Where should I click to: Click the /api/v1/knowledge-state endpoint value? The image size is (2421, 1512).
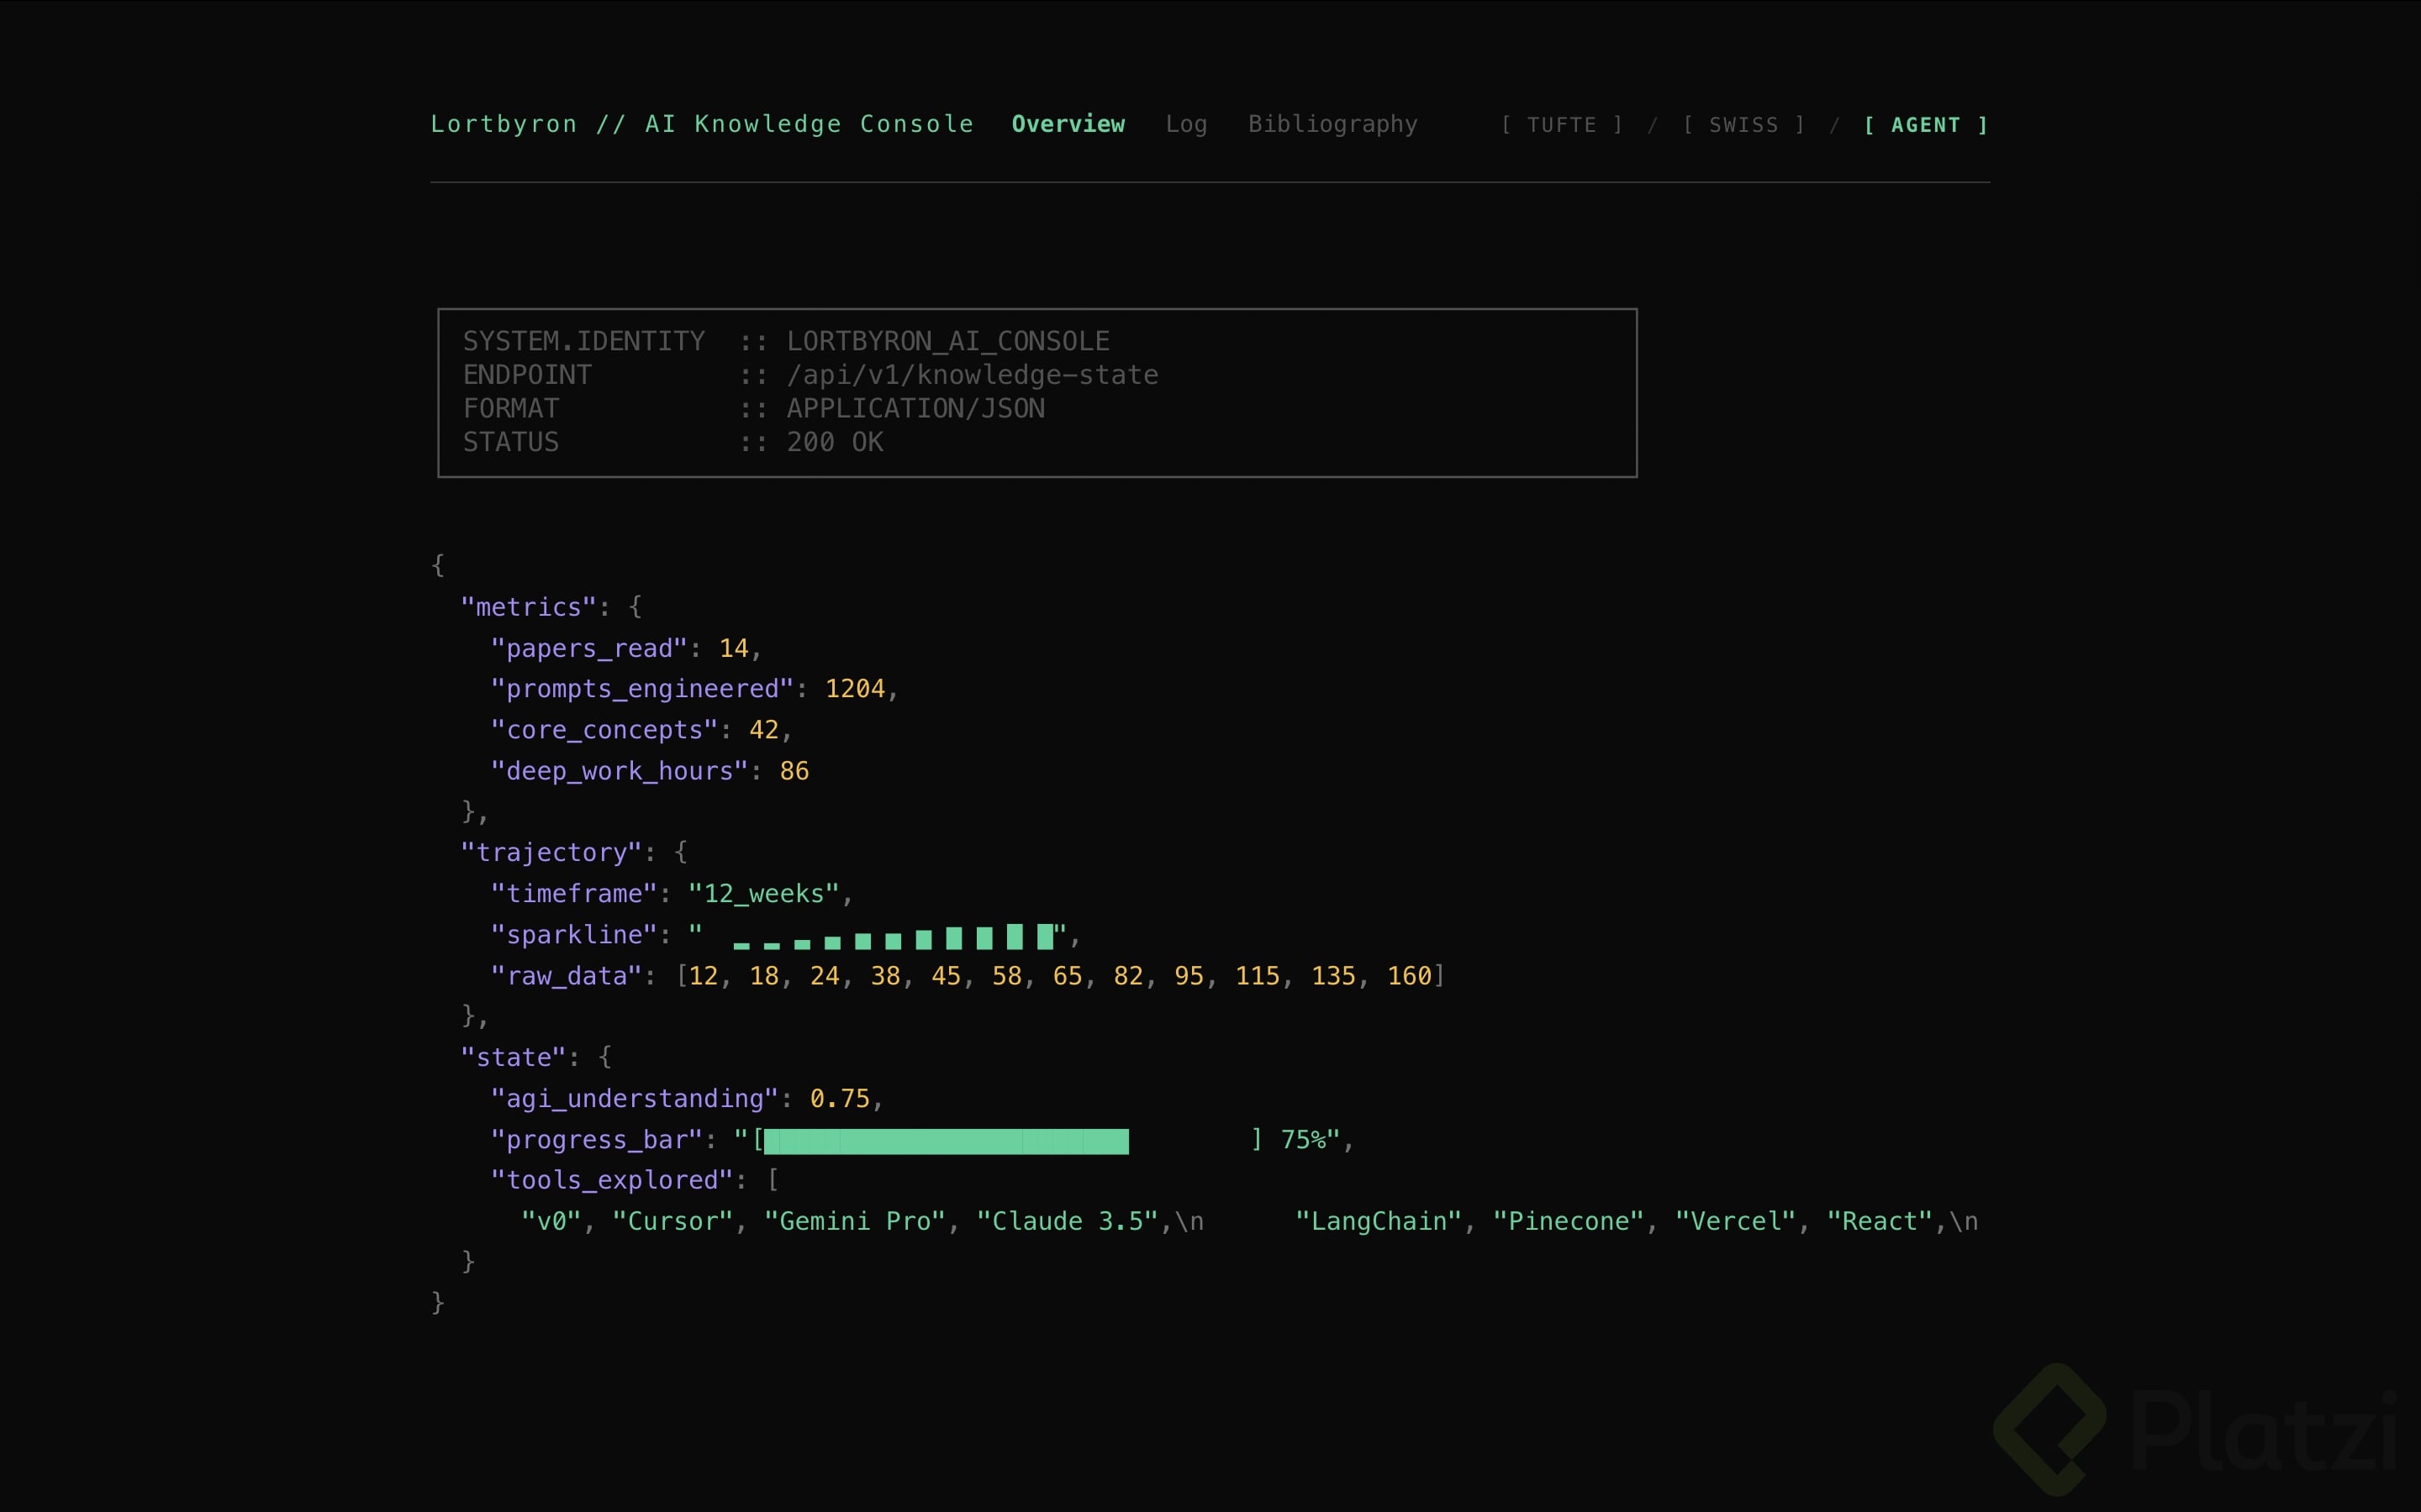pyautogui.click(x=972, y=374)
